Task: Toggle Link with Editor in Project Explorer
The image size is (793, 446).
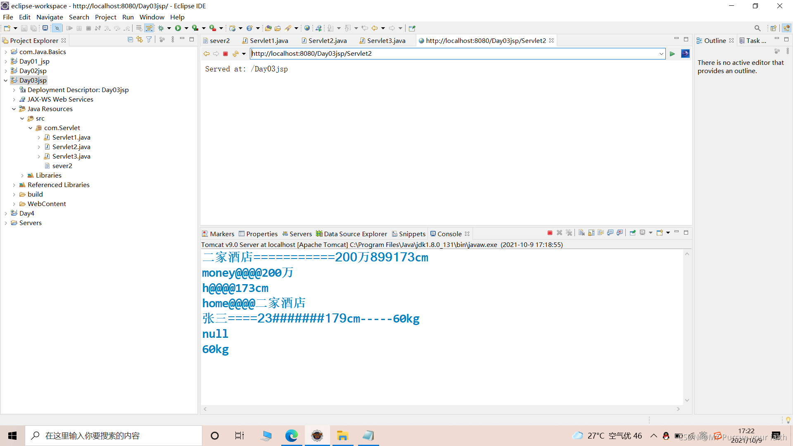Action: (140, 40)
